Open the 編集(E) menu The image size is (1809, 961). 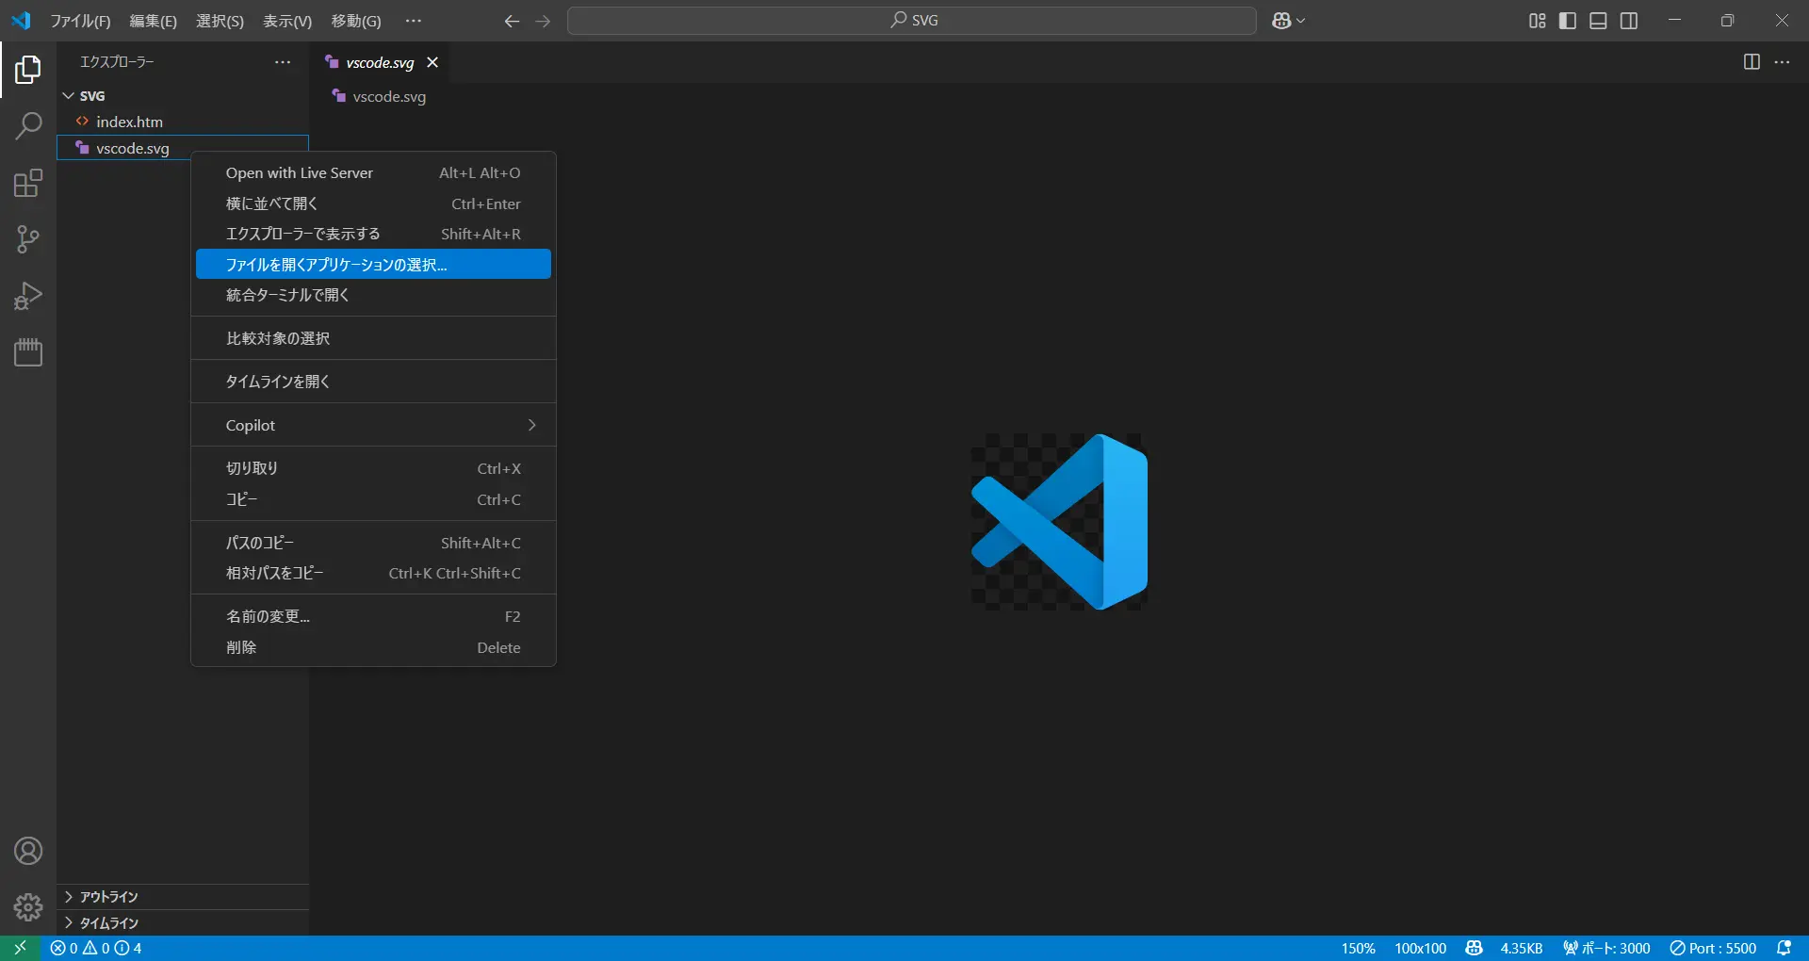[x=154, y=21]
